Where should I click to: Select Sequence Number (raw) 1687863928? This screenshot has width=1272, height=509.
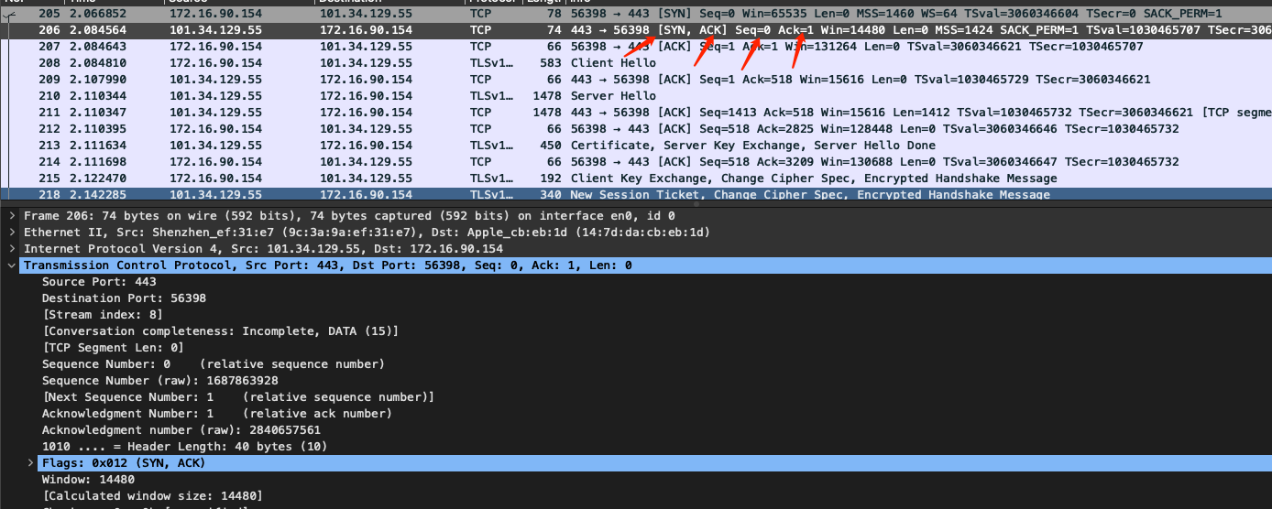[160, 381]
